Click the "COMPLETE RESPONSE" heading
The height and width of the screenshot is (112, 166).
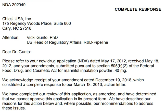click(138, 9)
